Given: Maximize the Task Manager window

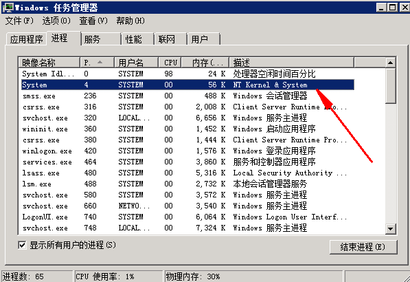Looking at the screenshot, I should (x=392, y=8).
